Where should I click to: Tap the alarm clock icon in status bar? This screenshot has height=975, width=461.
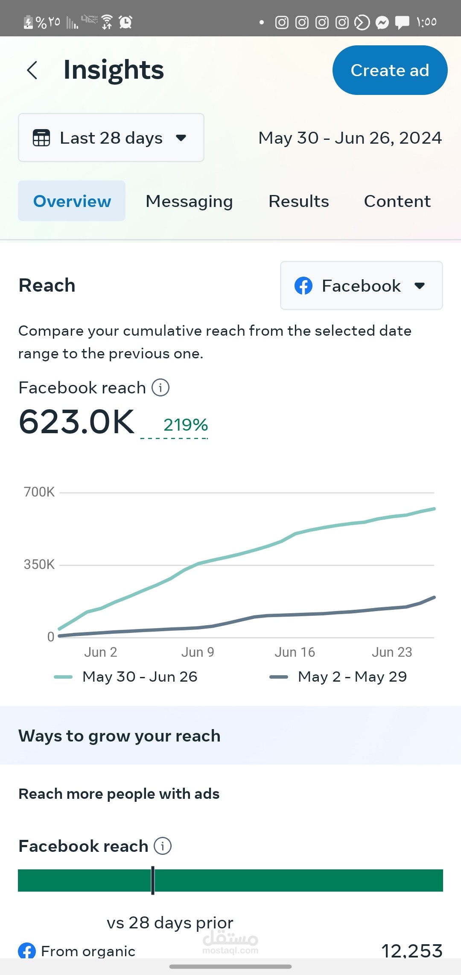point(125,22)
